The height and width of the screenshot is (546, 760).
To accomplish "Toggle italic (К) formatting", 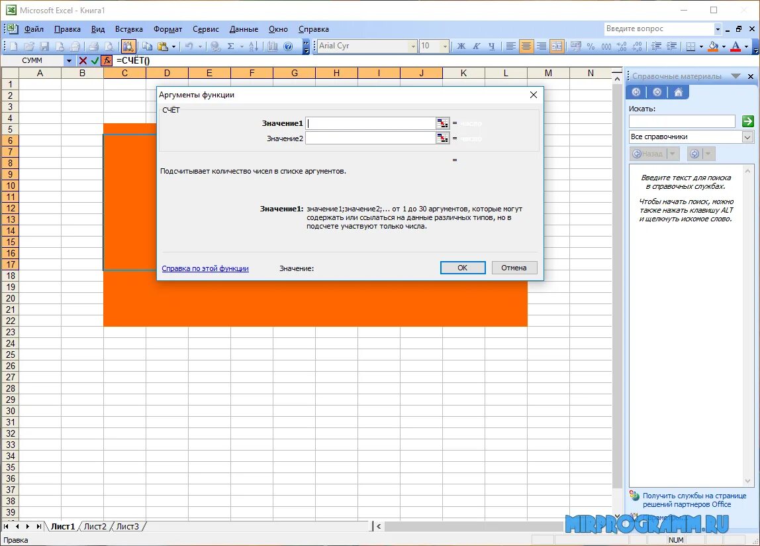I will click(x=477, y=46).
